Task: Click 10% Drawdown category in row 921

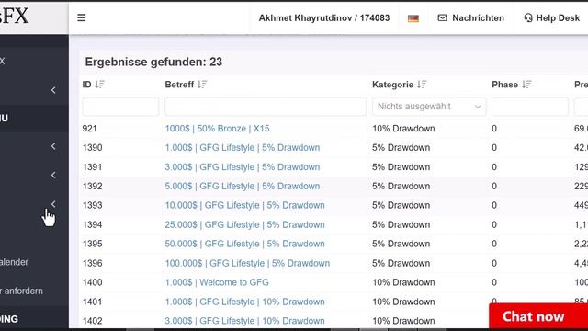Action: (403, 129)
